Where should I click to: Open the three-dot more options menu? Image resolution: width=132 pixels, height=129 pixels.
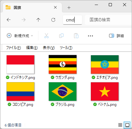(90, 36)
